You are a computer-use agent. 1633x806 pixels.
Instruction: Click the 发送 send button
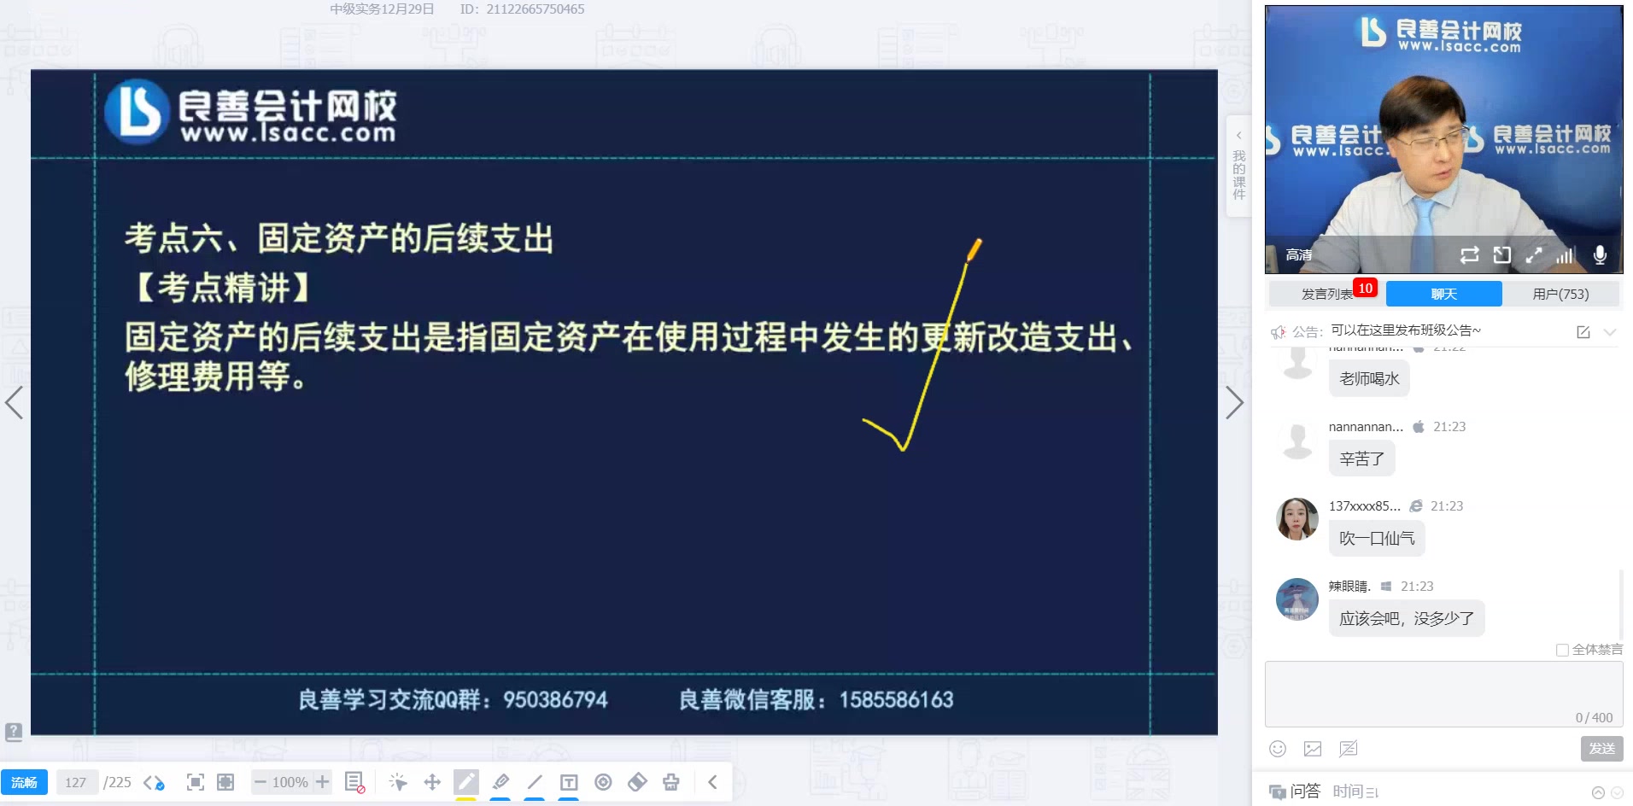1601,749
